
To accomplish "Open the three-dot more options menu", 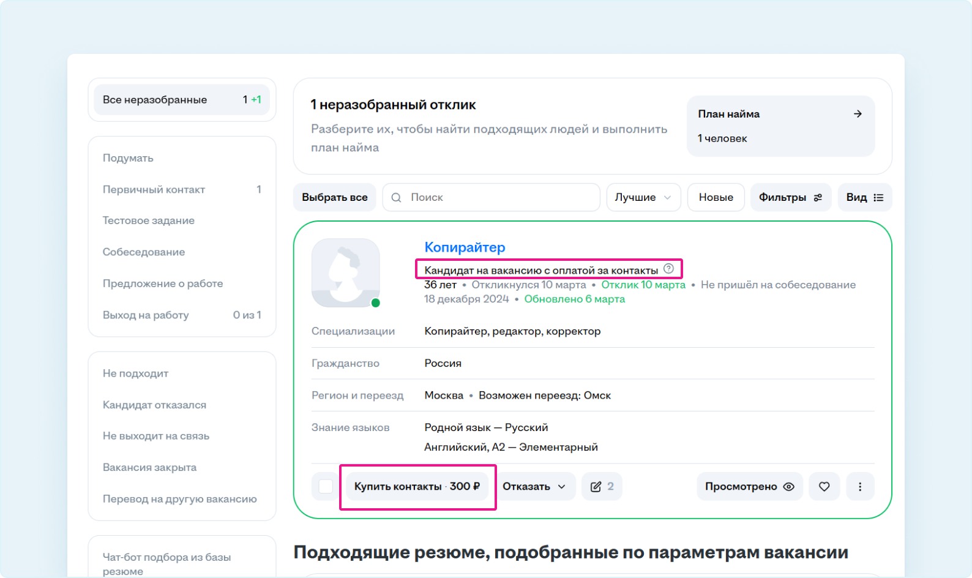I will click(x=860, y=487).
